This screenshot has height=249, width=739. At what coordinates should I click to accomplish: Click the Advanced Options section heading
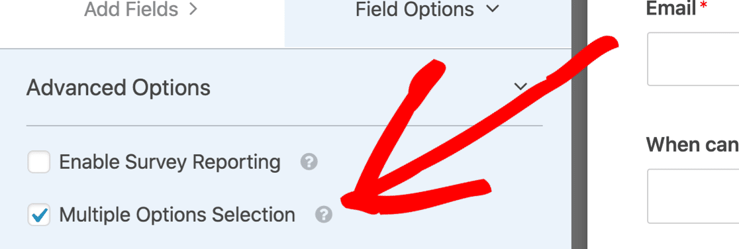pyautogui.click(x=119, y=87)
